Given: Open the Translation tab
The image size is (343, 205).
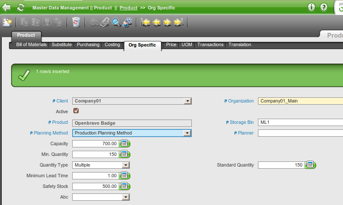Looking at the screenshot, I should coord(240,45).
